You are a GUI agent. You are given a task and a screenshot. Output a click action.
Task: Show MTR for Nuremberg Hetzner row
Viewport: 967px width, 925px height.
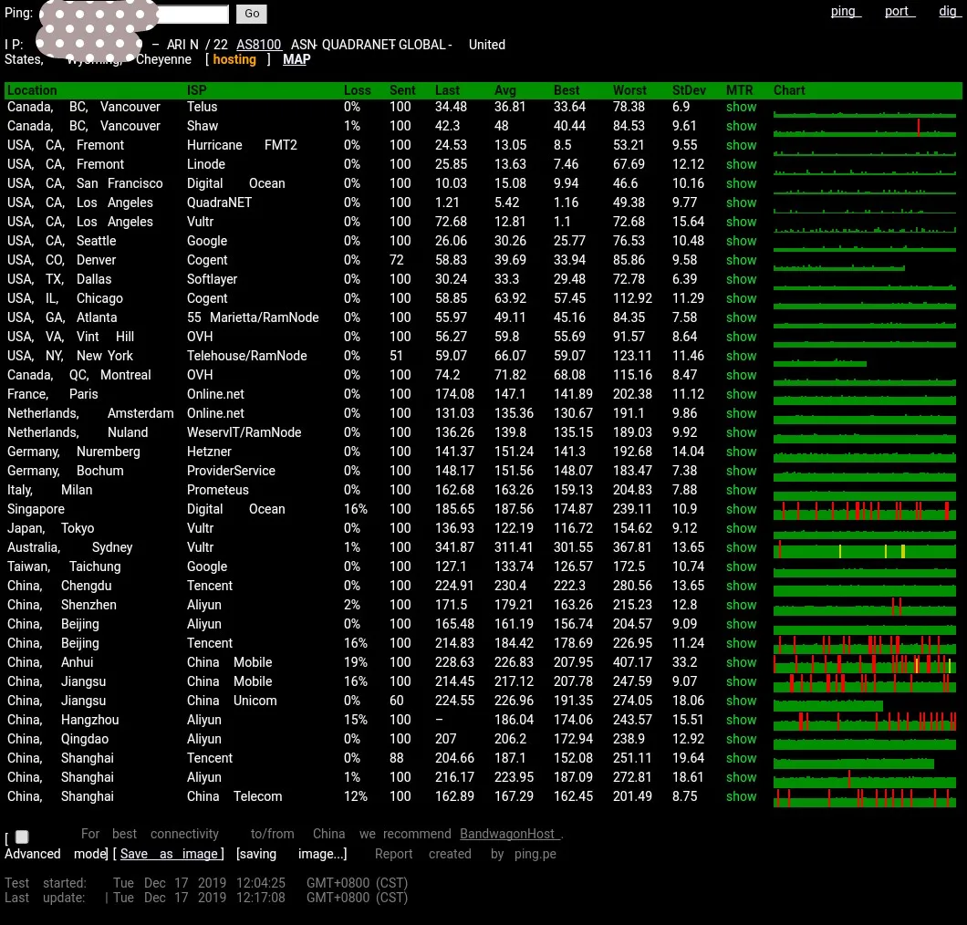(741, 451)
